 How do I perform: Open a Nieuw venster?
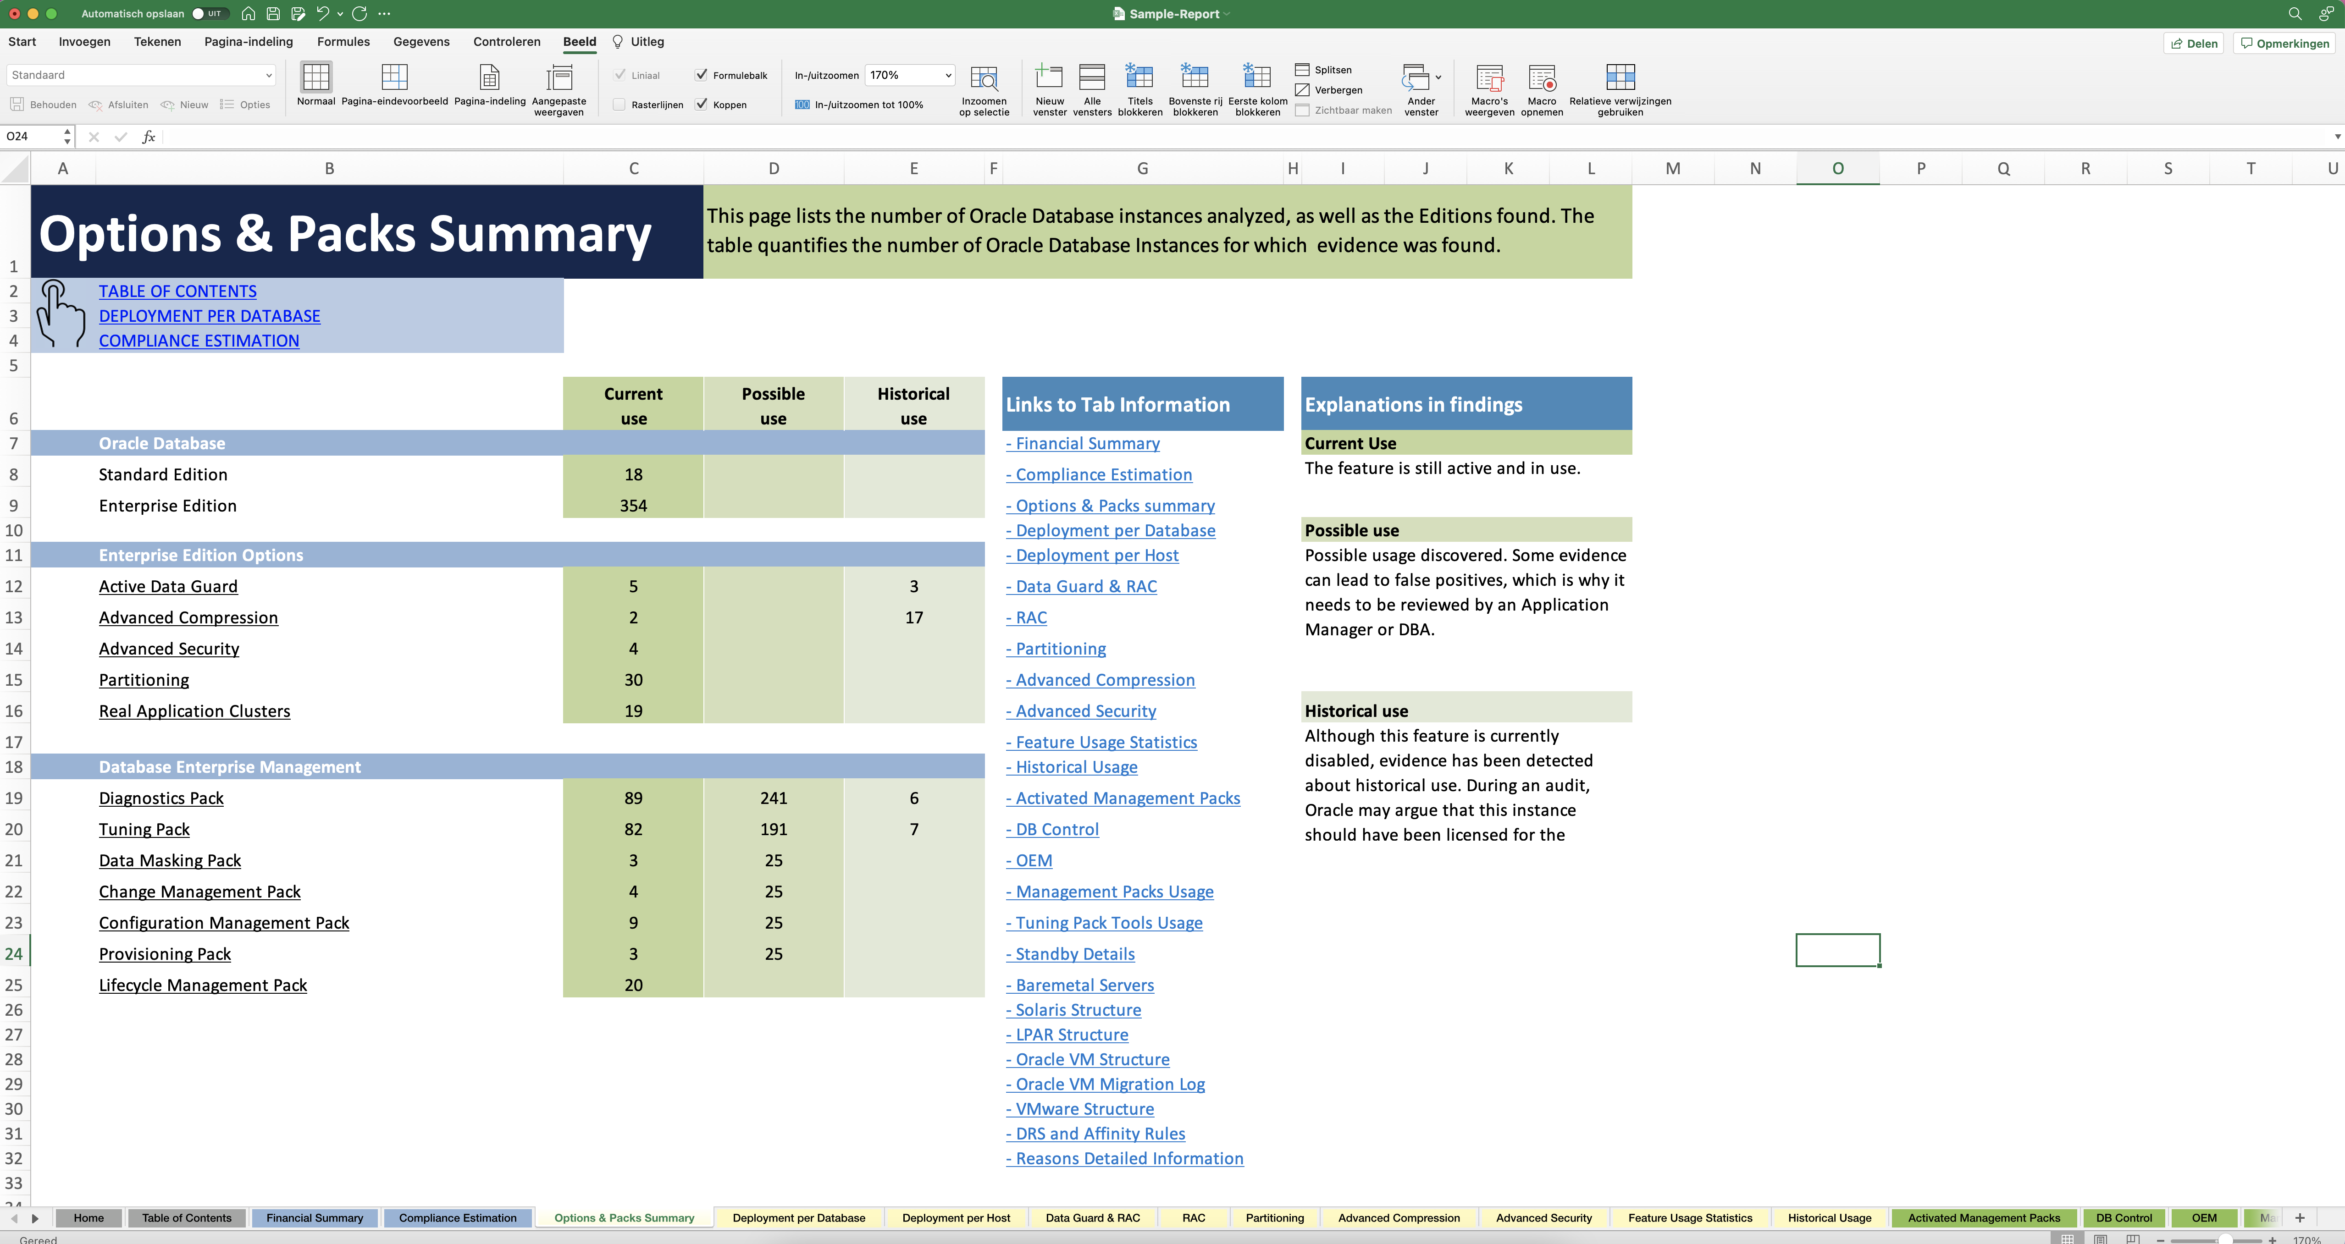tap(1050, 89)
